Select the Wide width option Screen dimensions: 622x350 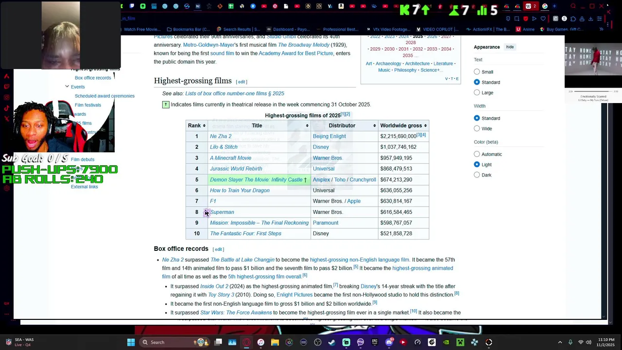pyautogui.click(x=477, y=129)
